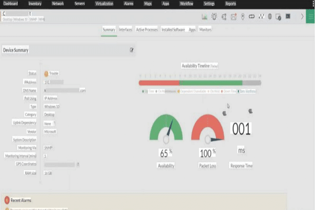Viewport: 315px width, 210px height.
Task: Open the Network menu
Action: click(x=58, y=4)
